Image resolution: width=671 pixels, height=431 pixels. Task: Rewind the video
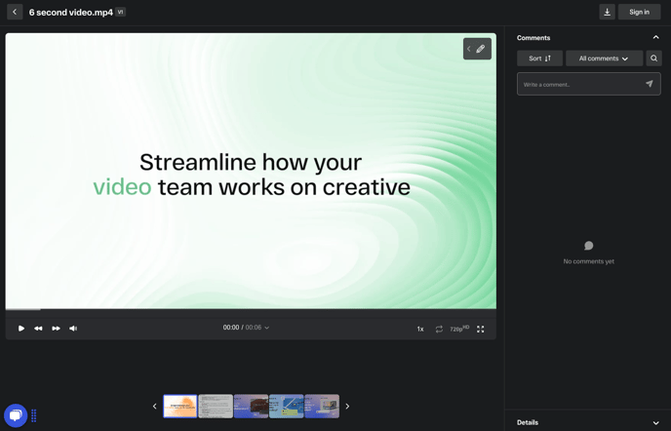pyautogui.click(x=38, y=329)
